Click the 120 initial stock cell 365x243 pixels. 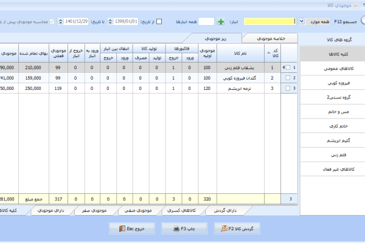point(207,89)
